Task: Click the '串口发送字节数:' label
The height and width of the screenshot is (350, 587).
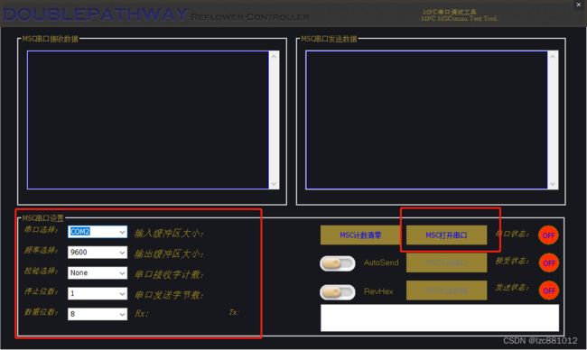Action: pyautogui.click(x=169, y=295)
